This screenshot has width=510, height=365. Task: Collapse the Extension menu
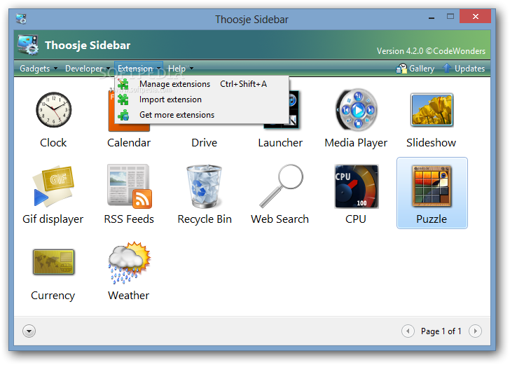(x=139, y=69)
